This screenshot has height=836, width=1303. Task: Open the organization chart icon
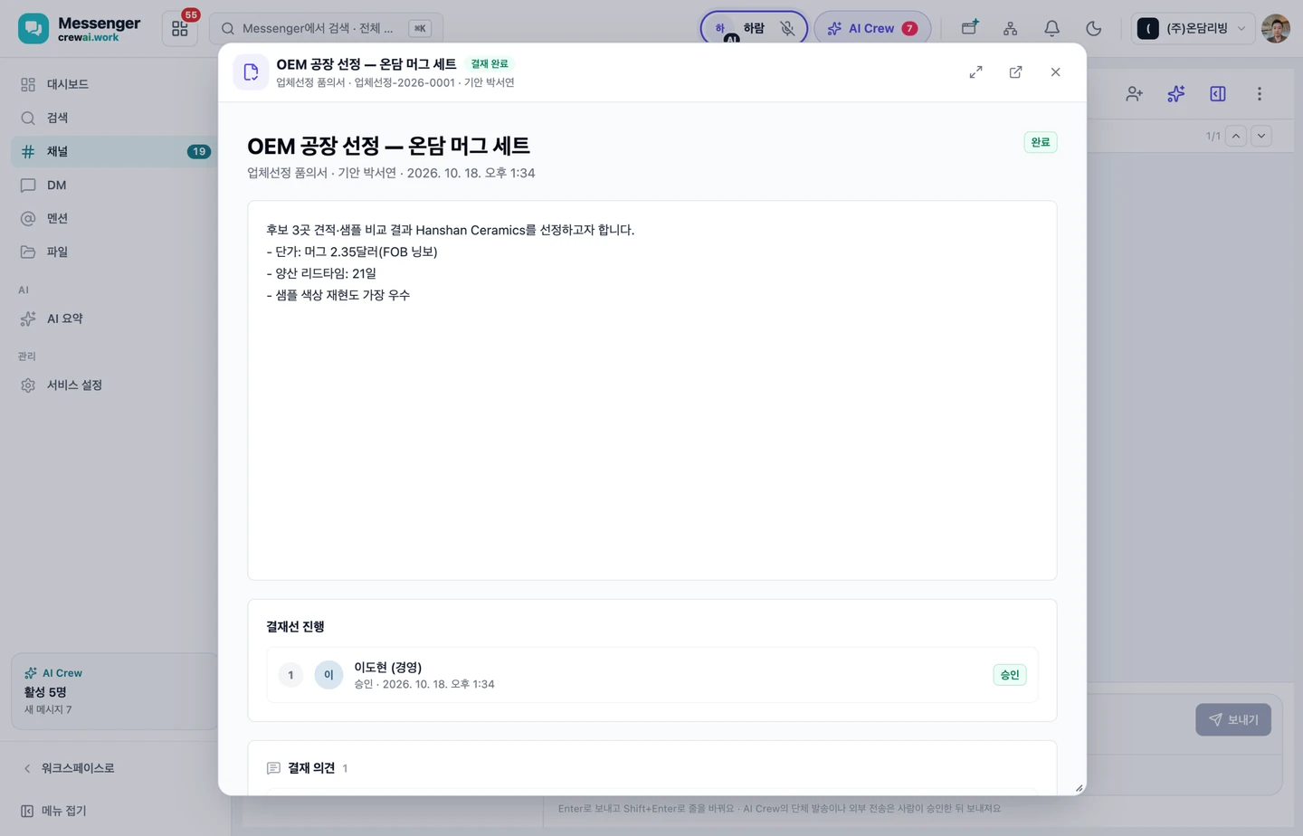[x=1010, y=28]
